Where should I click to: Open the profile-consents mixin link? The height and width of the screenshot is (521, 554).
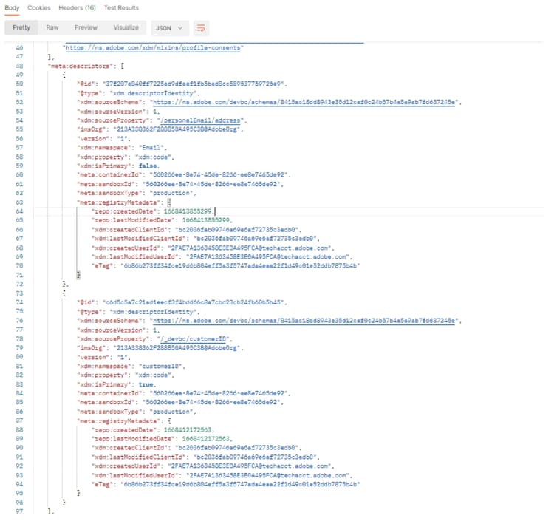click(x=153, y=48)
